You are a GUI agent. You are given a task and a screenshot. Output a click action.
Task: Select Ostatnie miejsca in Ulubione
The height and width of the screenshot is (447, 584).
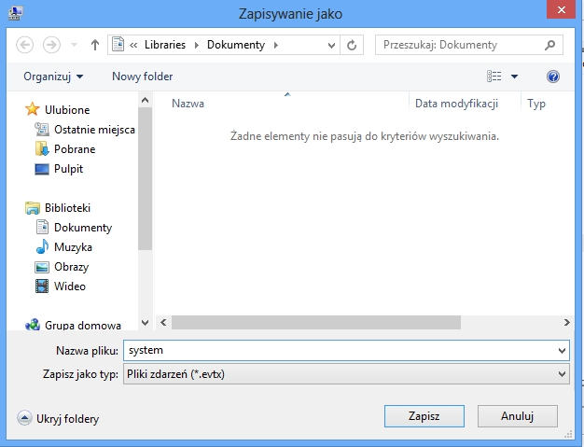tap(93, 130)
